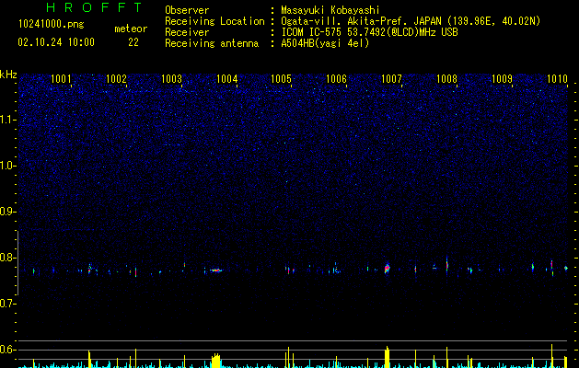Viewport: 579px width, 368px height.
Task: Click the wide yellow intensity bar near 1007
Action: coord(387,357)
